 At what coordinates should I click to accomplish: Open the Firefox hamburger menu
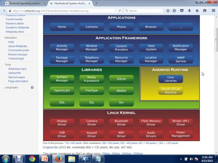[214, 11]
